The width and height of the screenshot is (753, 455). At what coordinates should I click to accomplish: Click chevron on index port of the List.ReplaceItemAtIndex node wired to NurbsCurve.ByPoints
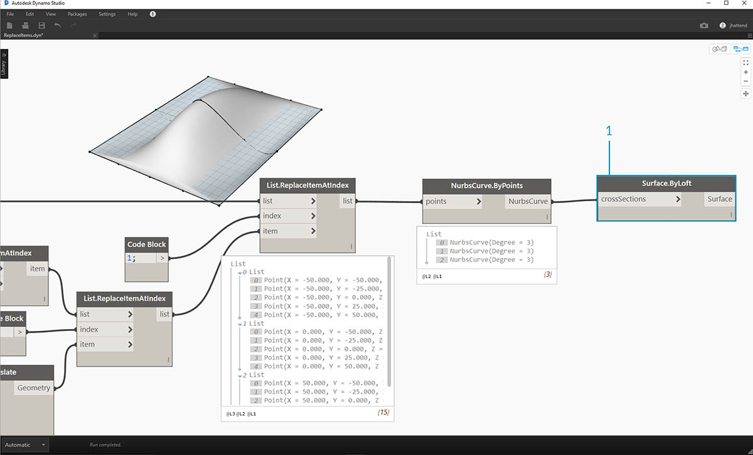(313, 216)
